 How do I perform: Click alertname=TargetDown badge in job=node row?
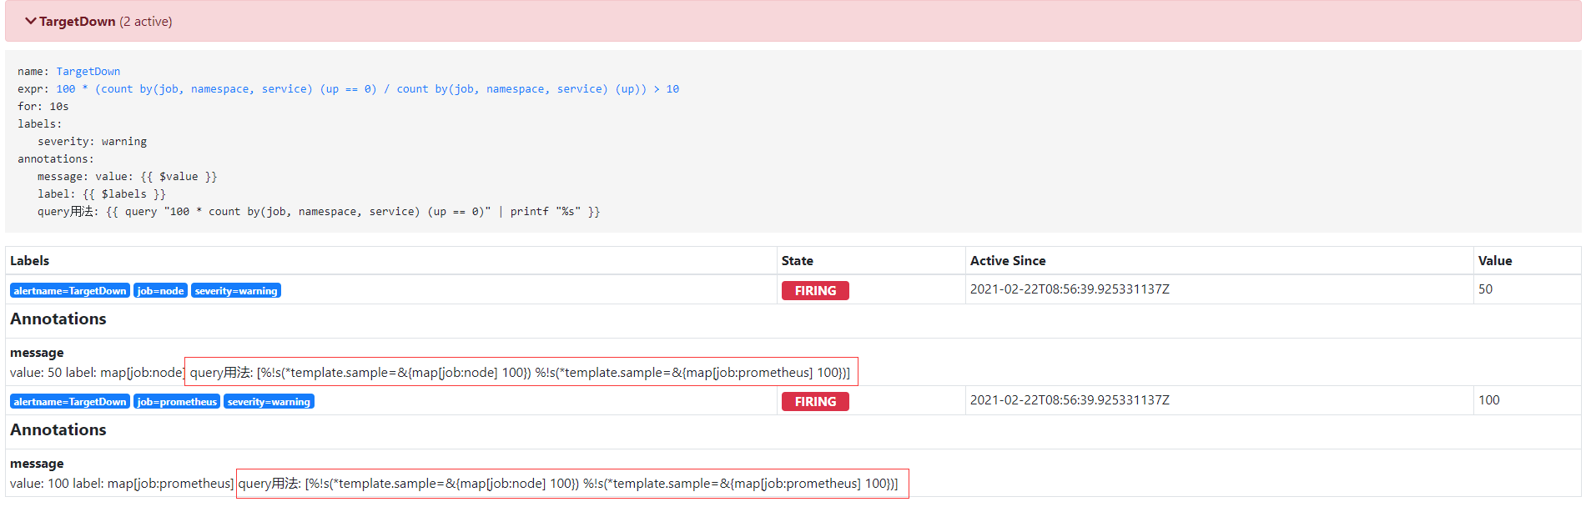tap(70, 291)
